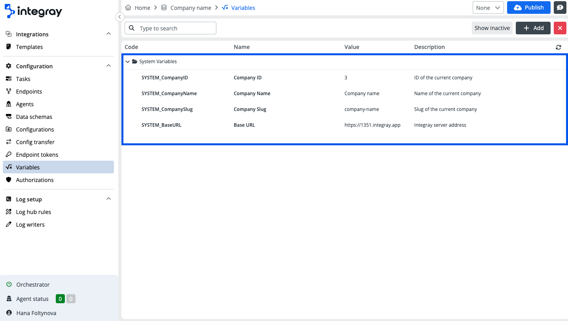Toggle Show inactive variables
Image resolution: width=568 pixels, height=321 pixels.
(x=492, y=28)
